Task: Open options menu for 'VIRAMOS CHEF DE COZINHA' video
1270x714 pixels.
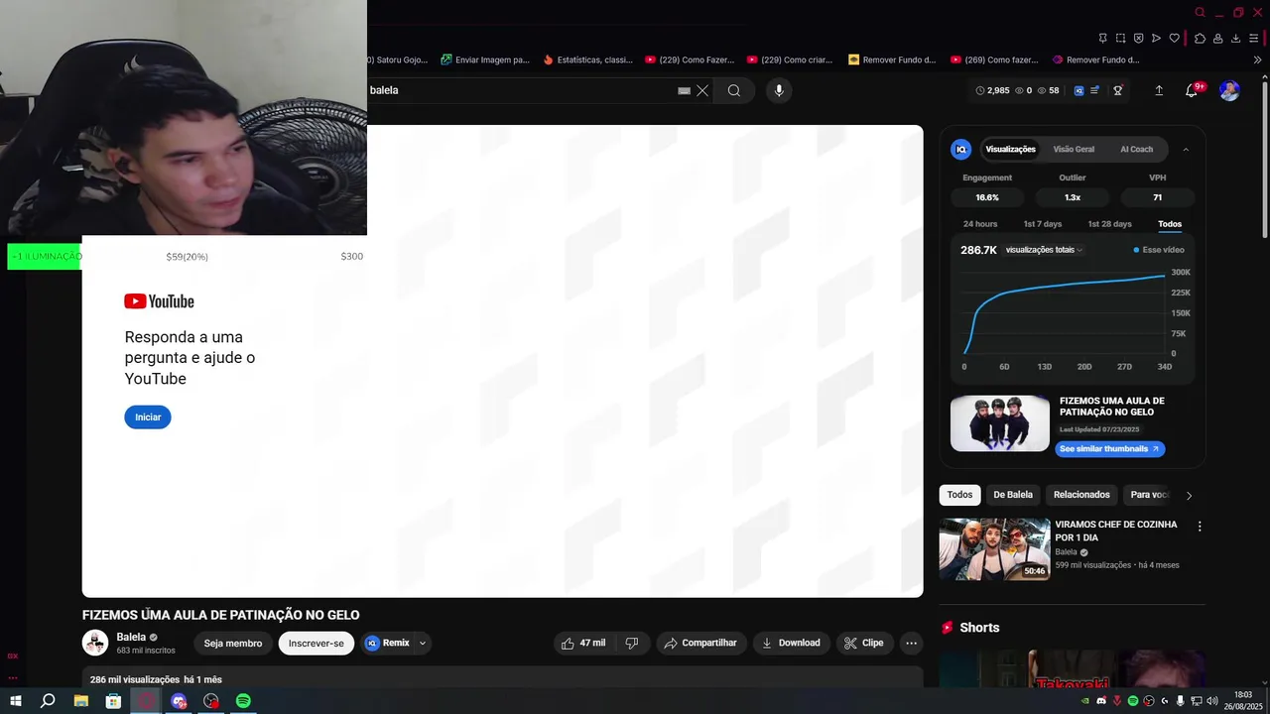Action: coord(1200,527)
